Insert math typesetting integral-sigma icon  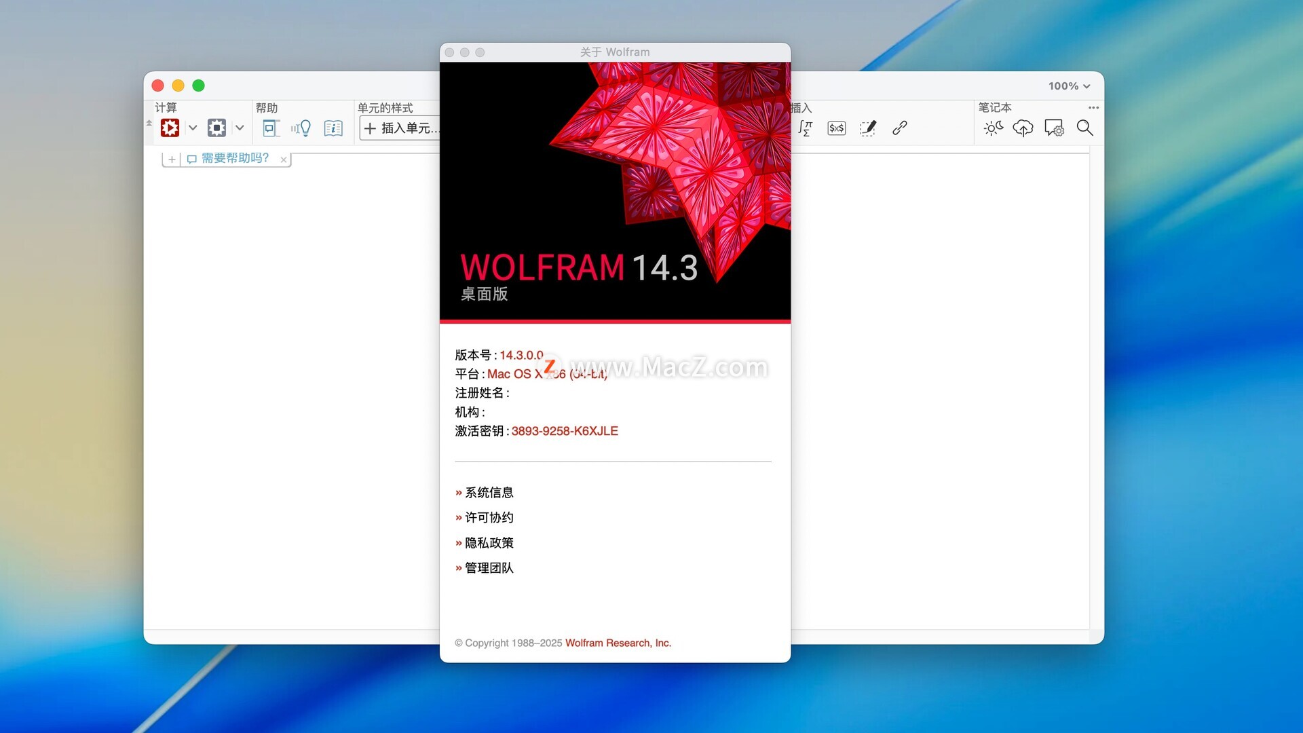pos(806,128)
